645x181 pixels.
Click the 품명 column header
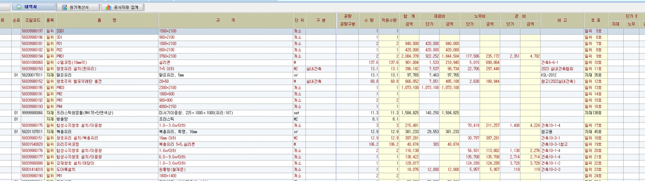(106, 20)
